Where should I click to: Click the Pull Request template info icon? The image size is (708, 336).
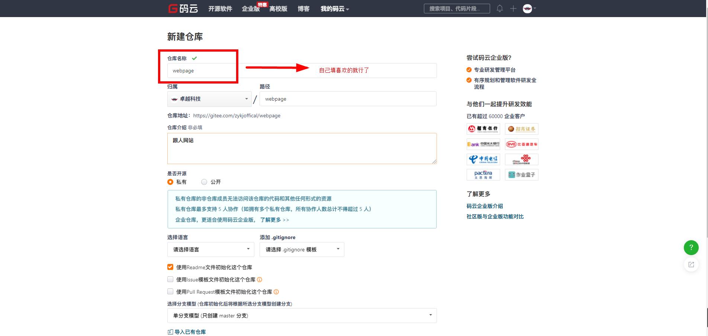click(x=276, y=292)
